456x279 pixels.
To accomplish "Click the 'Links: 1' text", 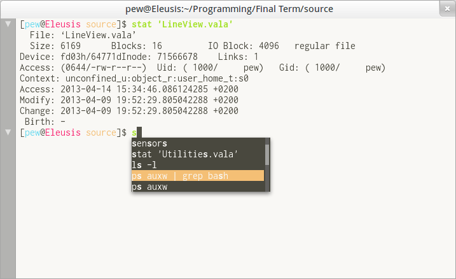I will pyautogui.click(x=238, y=57).
